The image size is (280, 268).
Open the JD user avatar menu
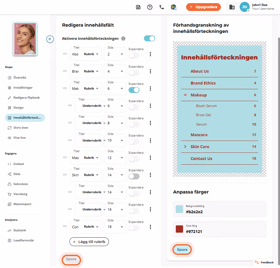point(244,7)
